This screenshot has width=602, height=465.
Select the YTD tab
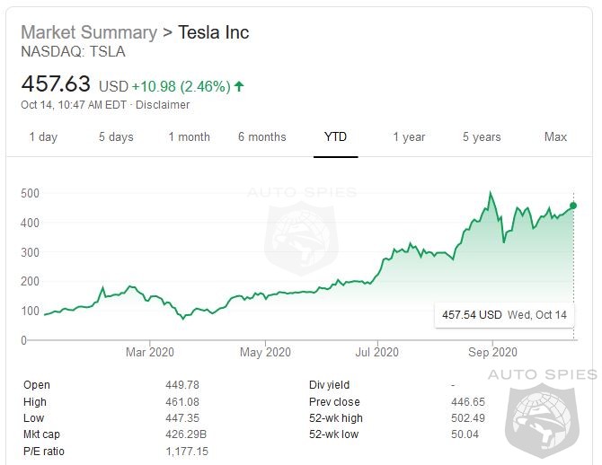(335, 137)
